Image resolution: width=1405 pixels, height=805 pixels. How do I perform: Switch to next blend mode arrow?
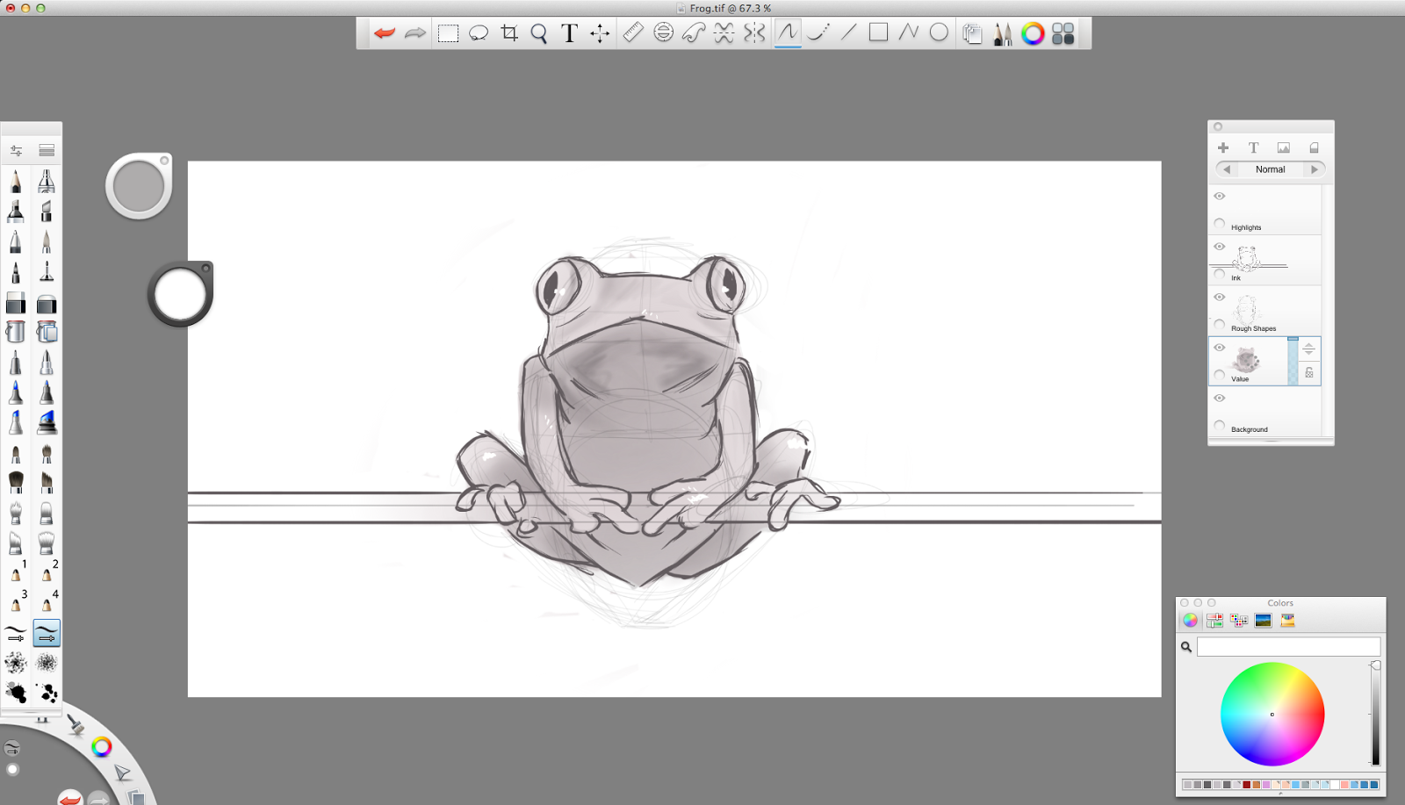point(1315,169)
